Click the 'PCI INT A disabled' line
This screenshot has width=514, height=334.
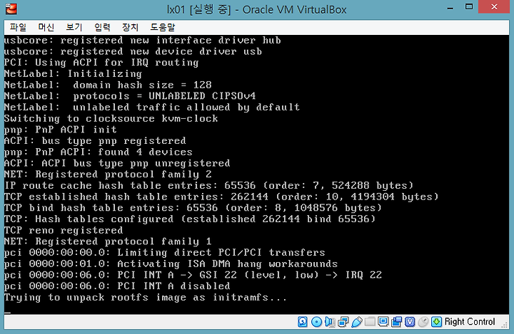coord(117,286)
